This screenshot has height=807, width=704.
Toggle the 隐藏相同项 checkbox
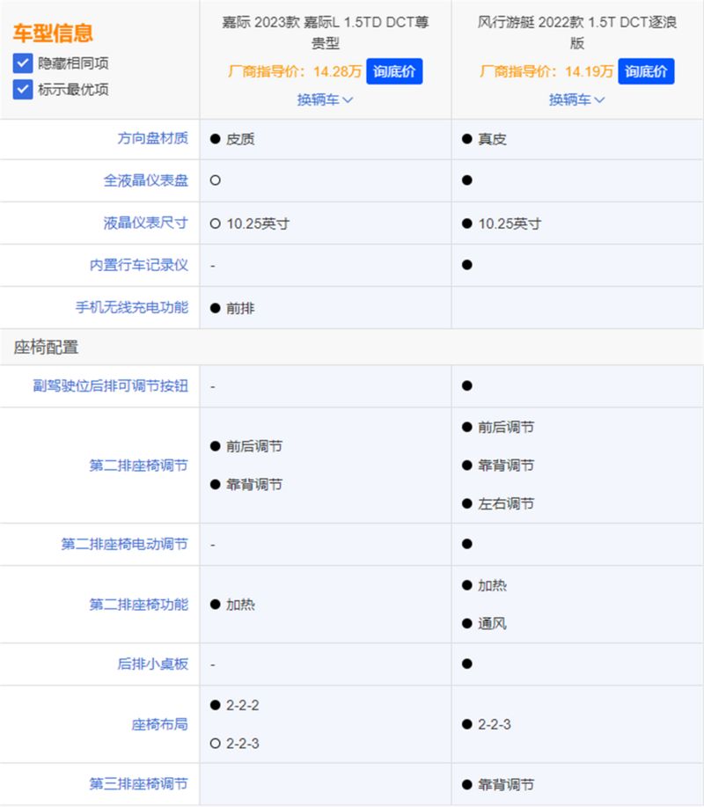(23, 63)
